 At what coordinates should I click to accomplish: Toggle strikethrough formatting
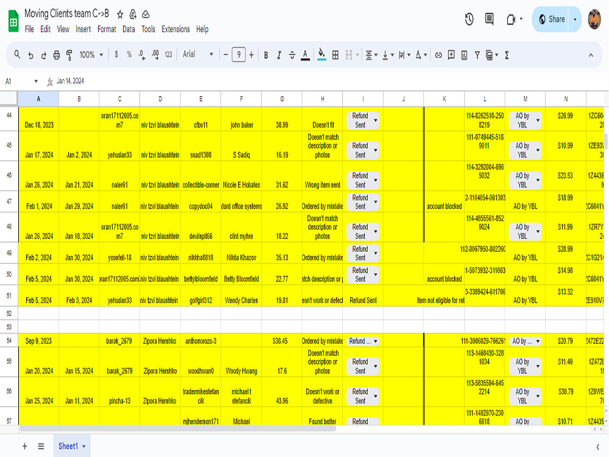[x=292, y=55]
